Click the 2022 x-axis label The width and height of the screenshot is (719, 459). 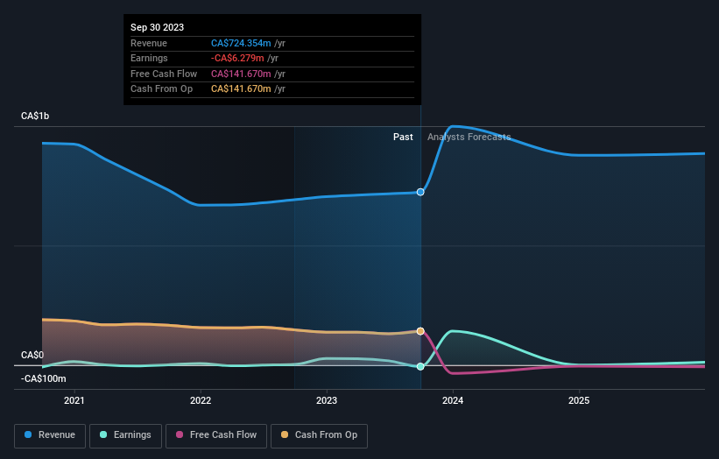pos(201,400)
